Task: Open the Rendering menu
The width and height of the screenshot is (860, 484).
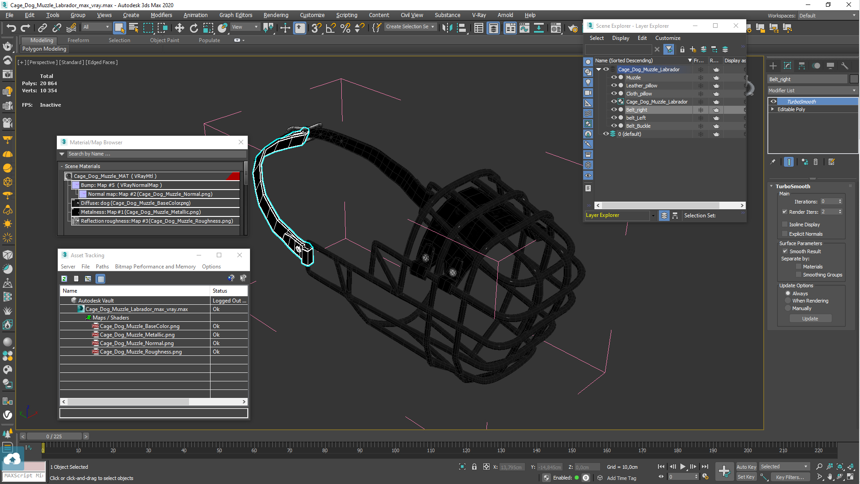Action: point(276,15)
